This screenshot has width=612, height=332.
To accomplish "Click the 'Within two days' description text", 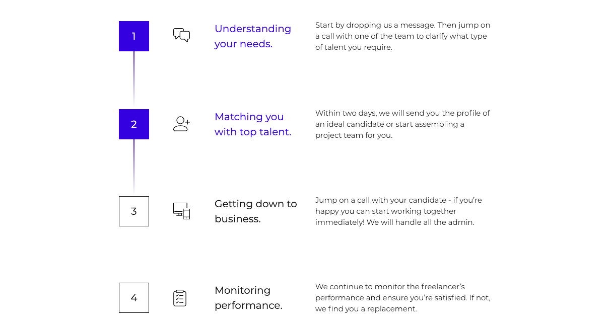I will [x=402, y=124].
